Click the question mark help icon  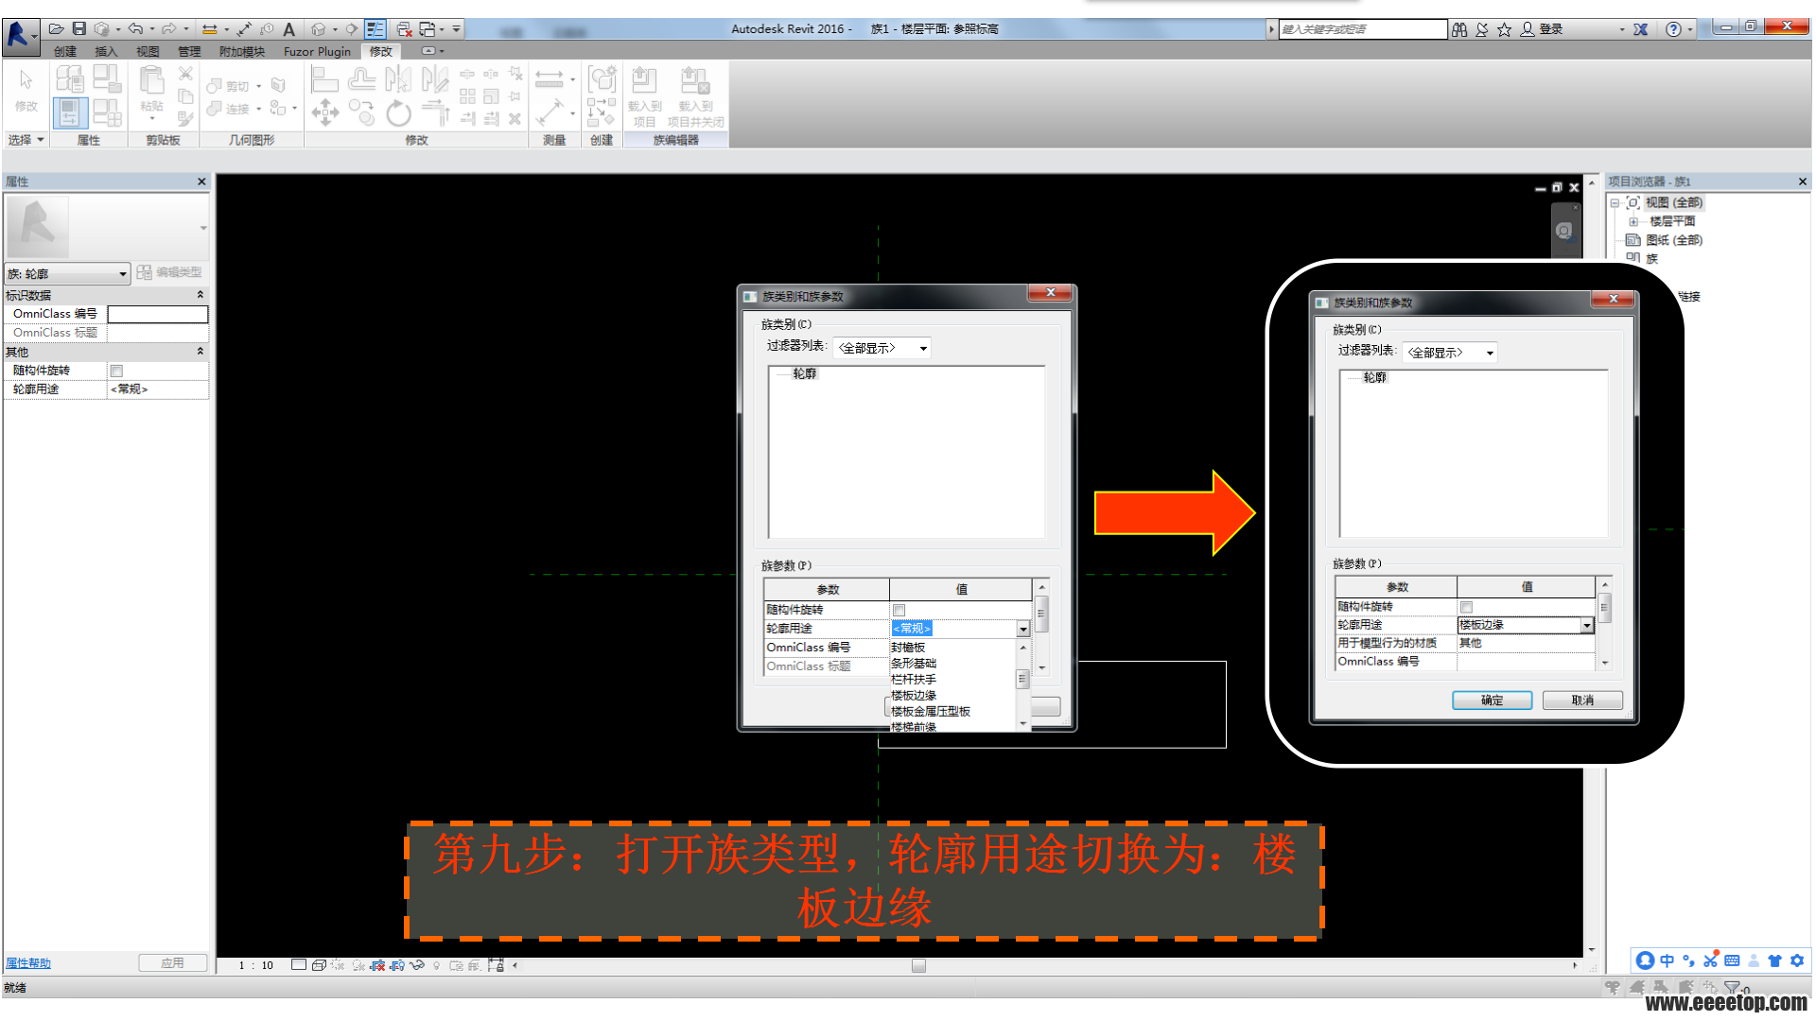[1673, 29]
